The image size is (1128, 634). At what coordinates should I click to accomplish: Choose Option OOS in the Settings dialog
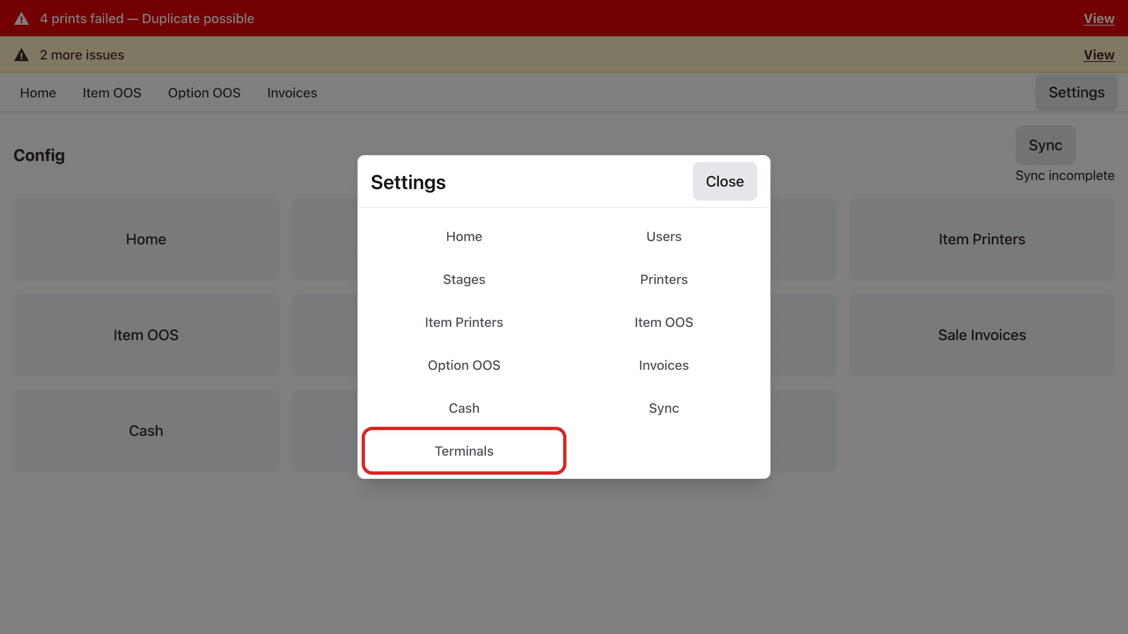click(464, 365)
